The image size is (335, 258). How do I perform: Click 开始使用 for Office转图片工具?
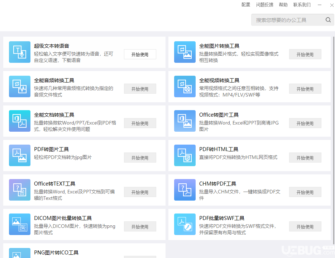(305, 123)
